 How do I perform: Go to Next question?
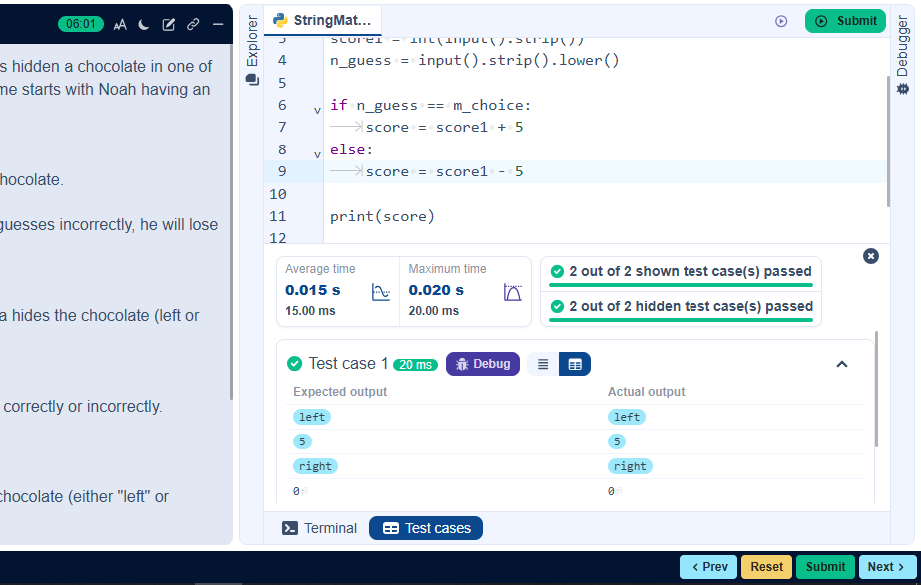pyautogui.click(x=887, y=567)
